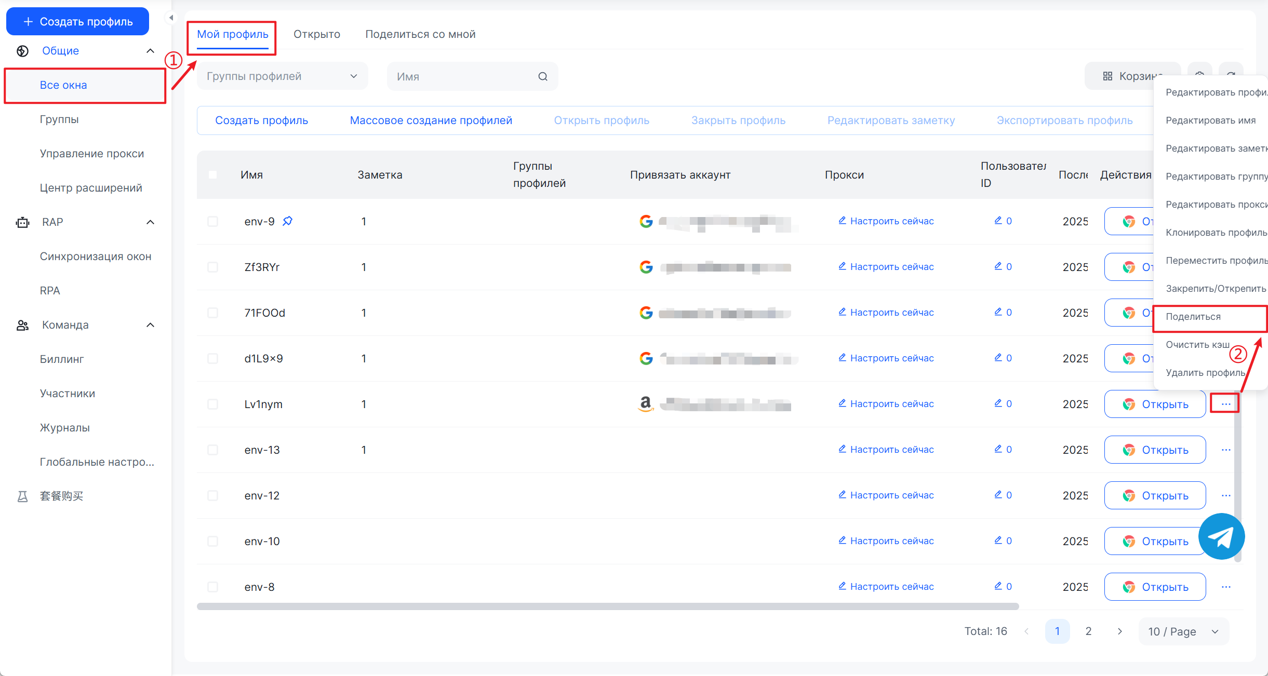Collapse the Команда sidebar section
Image resolution: width=1268 pixels, height=676 pixels.
[150, 325]
